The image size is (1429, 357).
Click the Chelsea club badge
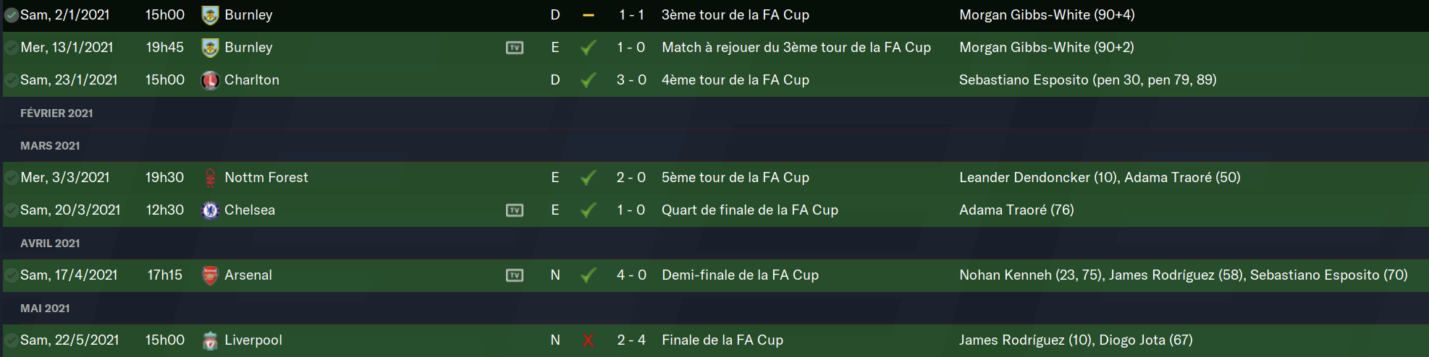click(x=210, y=210)
